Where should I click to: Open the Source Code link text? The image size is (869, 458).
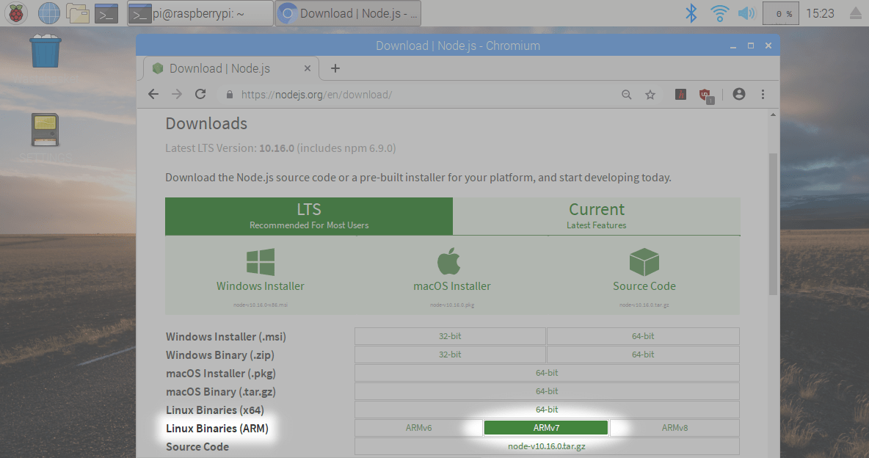click(644, 286)
